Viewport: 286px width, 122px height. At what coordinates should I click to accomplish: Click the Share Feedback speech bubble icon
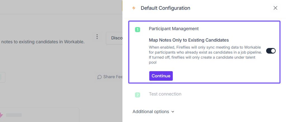click(99, 77)
